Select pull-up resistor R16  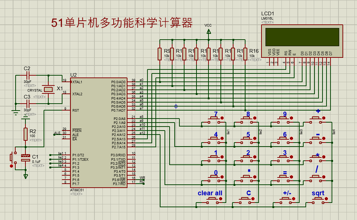click(x=245, y=54)
